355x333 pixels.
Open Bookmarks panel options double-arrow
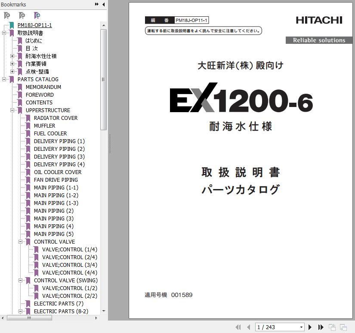pyautogui.click(x=97, y=4)
